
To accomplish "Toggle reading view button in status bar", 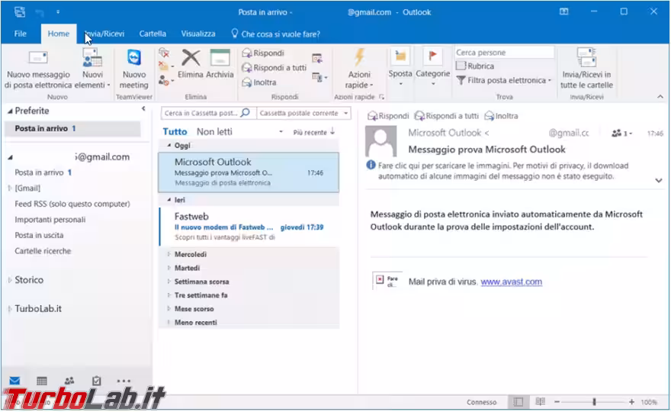I will (x=540, y=402).
